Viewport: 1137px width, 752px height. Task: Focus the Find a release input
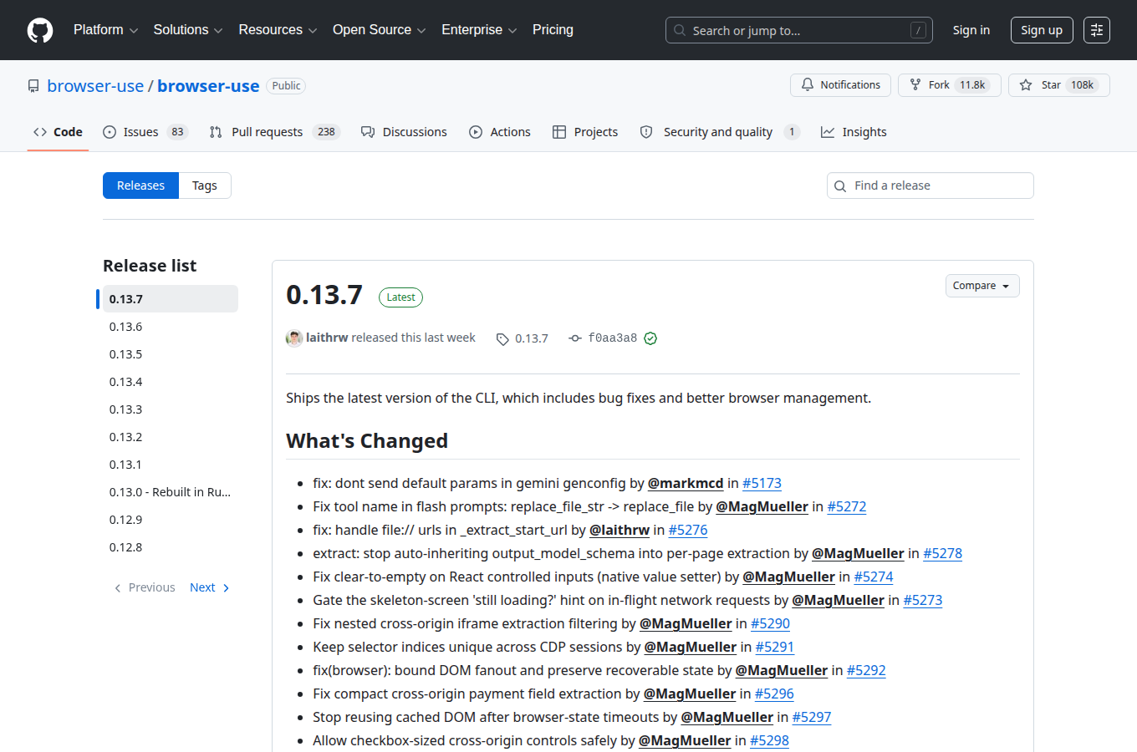(931, 185)
